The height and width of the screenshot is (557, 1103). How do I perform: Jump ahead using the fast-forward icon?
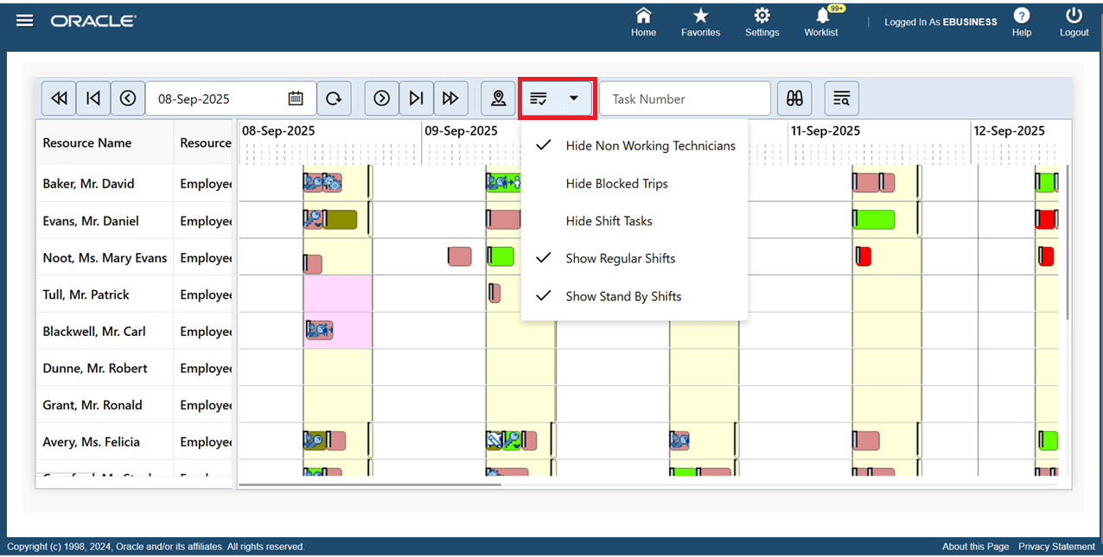click(x=450, y=98)
